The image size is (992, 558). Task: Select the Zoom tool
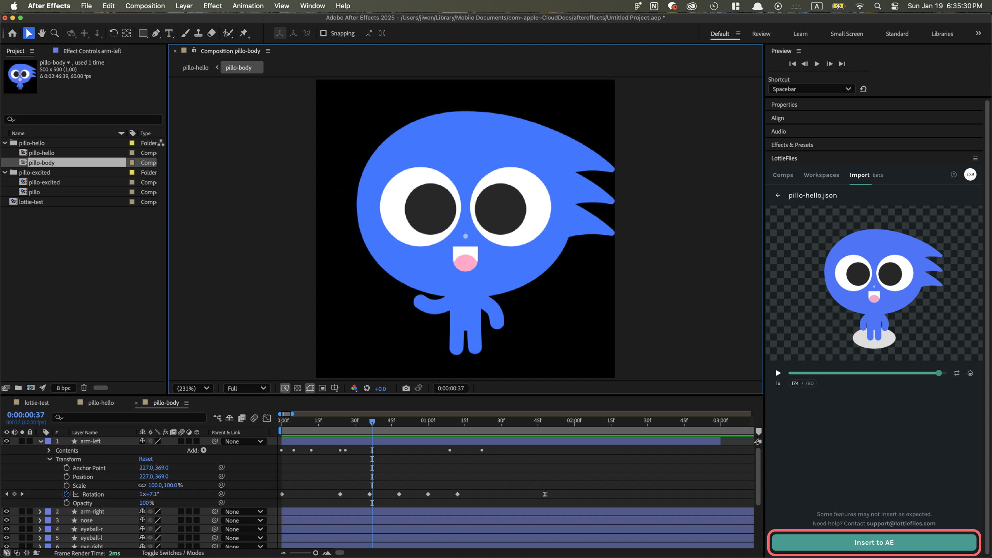(55, 33)
